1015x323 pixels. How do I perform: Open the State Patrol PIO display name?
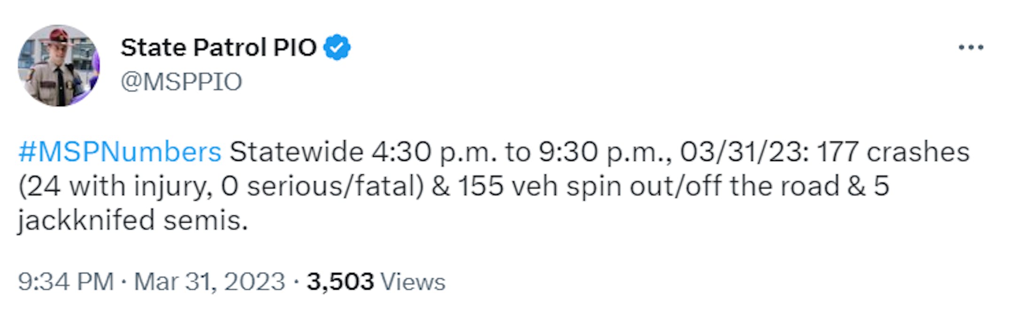point(219,47)
